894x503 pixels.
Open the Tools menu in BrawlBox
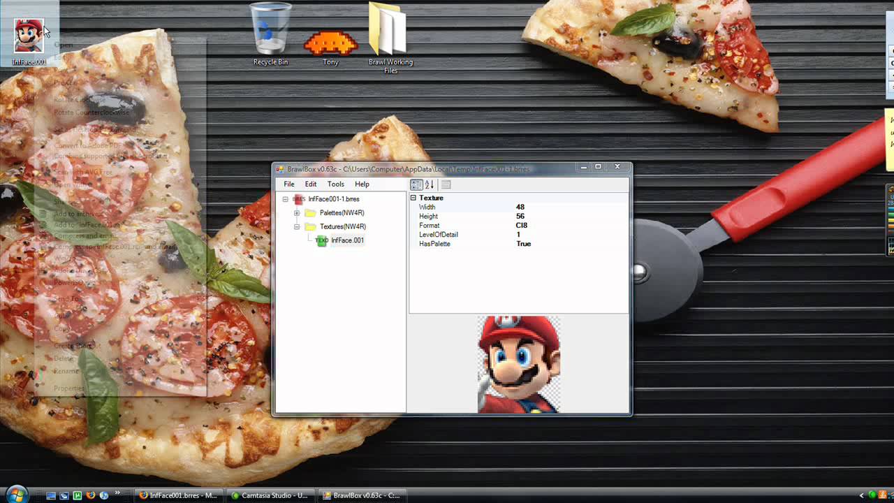click(x=336, y=184)
